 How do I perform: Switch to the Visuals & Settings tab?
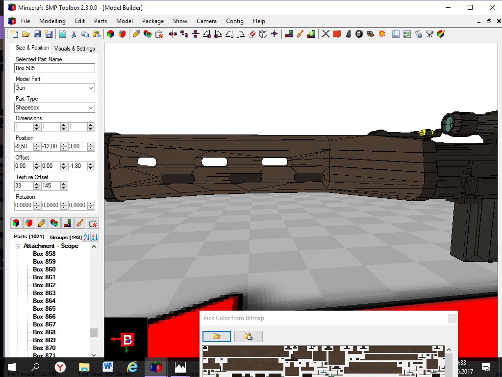75,49
